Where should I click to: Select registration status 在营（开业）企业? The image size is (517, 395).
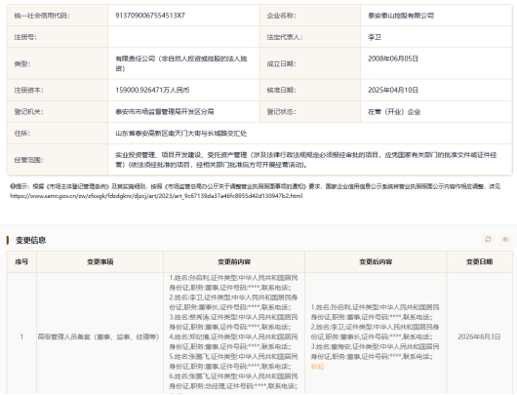394,112
